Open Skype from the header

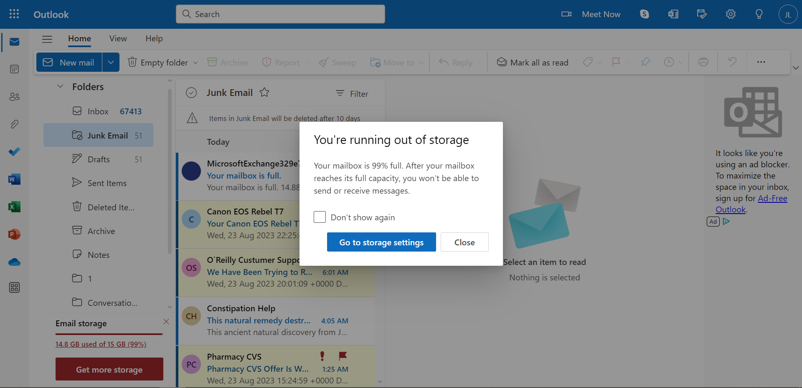point(645,14)
